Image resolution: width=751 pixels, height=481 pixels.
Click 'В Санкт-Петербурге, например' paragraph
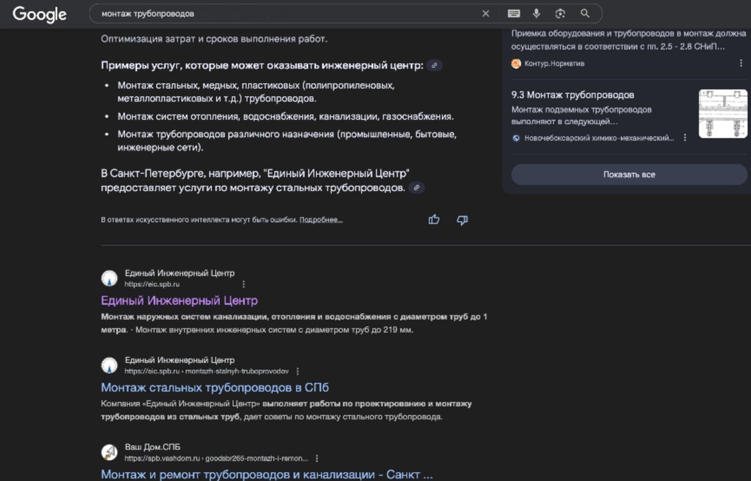pyautogui.click(x=255, y=180)
